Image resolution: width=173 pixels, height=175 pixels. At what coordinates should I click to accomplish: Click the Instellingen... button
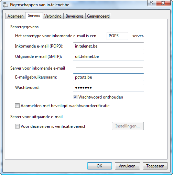[x=128, y=126]
